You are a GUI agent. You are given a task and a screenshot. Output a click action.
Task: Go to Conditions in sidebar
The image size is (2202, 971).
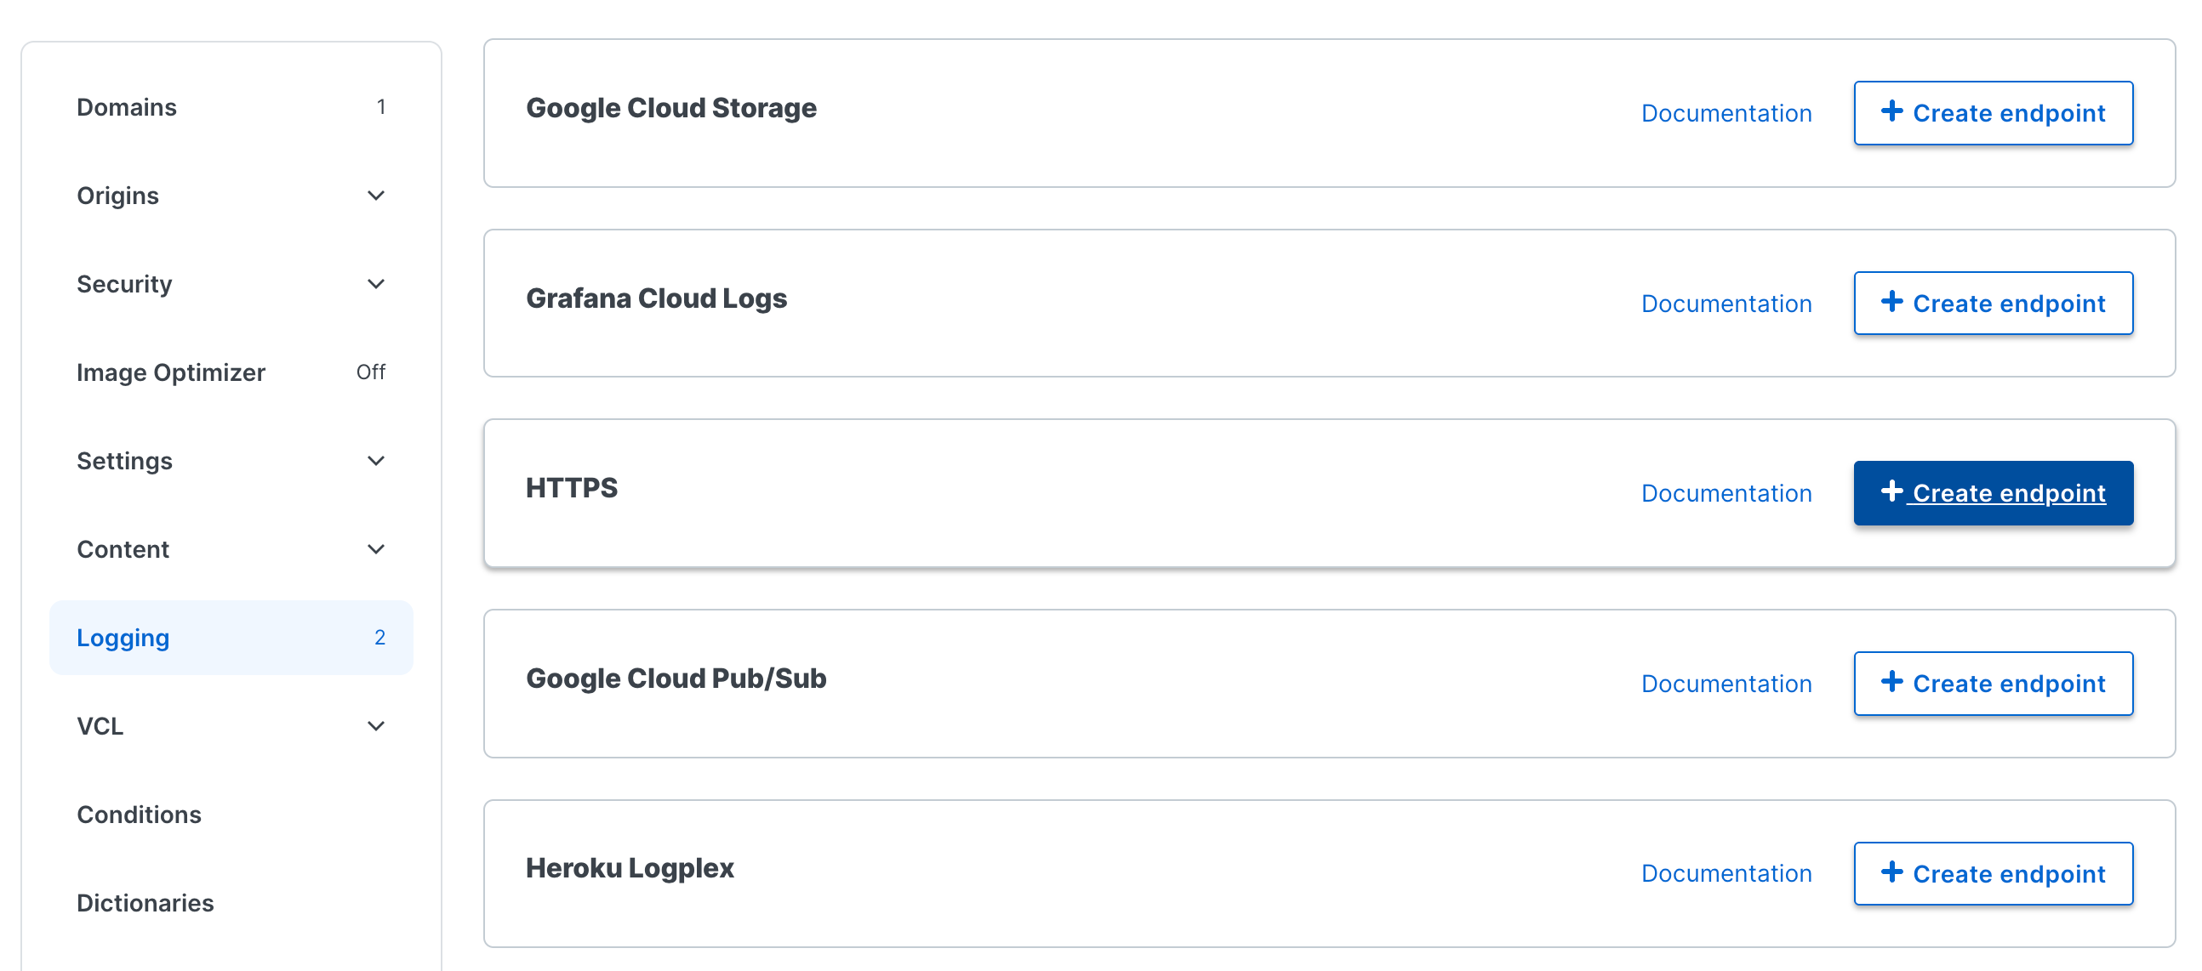pyautogui.click(x=231, y=815)
